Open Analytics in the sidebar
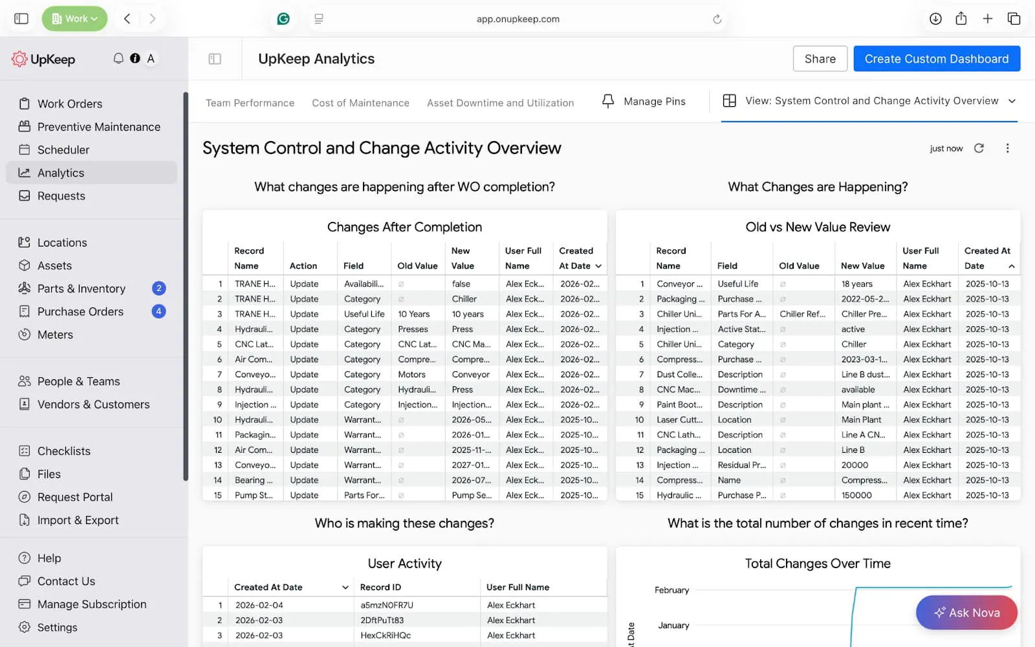Viewport: 1035px width, 647px height. tap(91, 173)
